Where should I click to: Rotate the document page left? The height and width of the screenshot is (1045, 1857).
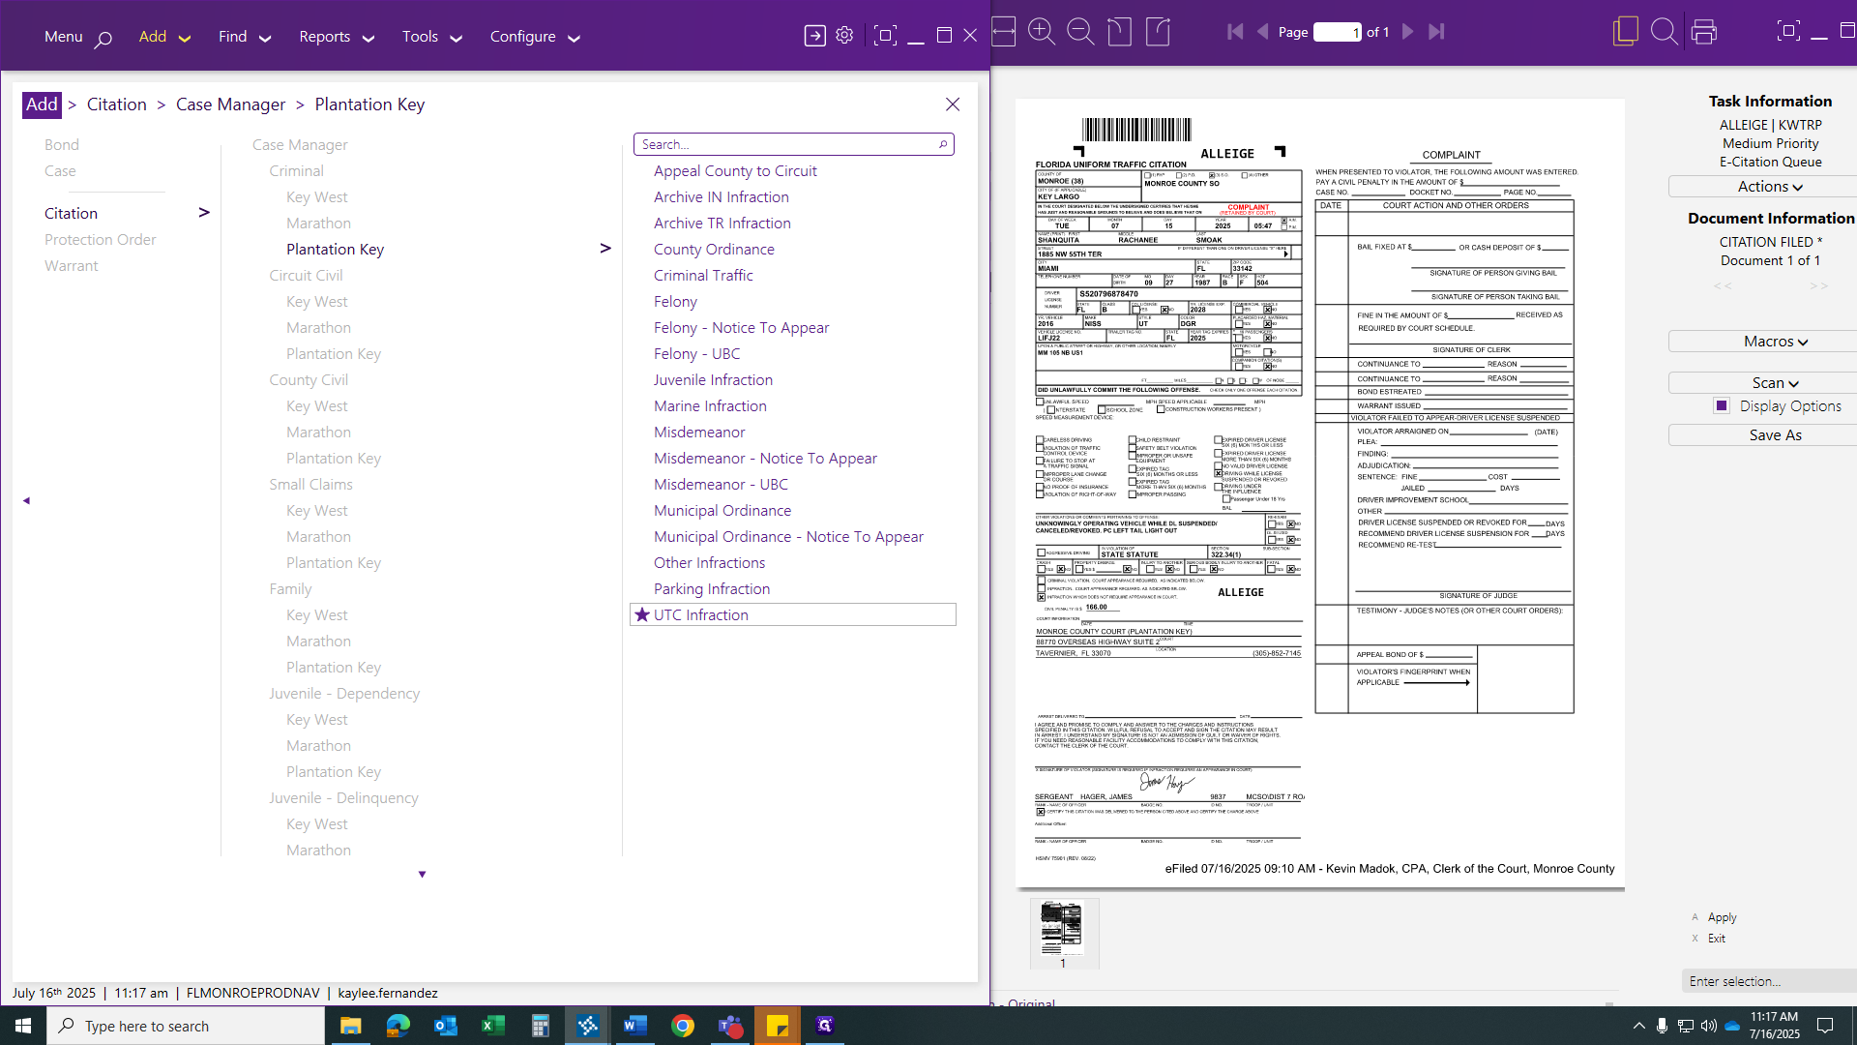[1119, 32]
